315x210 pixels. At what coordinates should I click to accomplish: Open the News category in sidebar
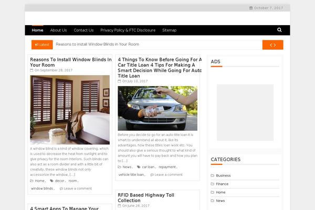(x=220, y=201)
